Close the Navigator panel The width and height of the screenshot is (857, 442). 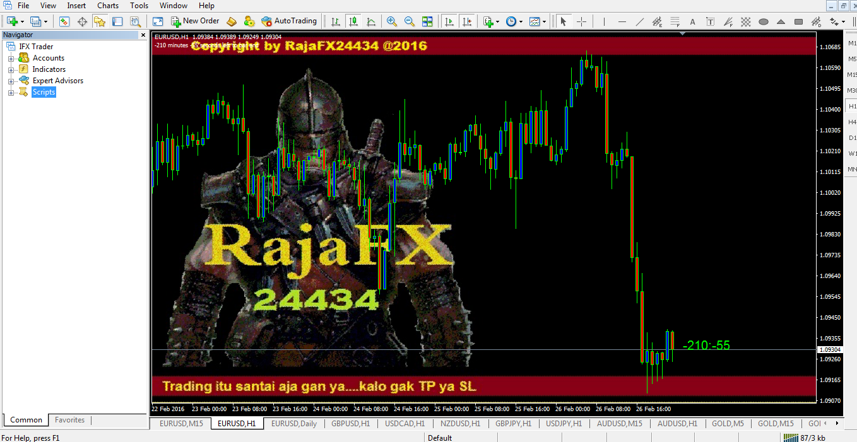[x=143, y=35]
